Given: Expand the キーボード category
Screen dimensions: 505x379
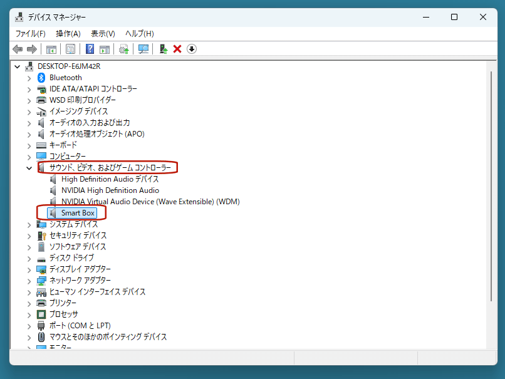Looking at the screenshot, I should (x=29, y=145).
